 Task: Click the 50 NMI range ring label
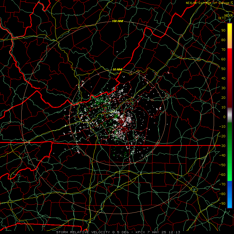click(118, 69)
